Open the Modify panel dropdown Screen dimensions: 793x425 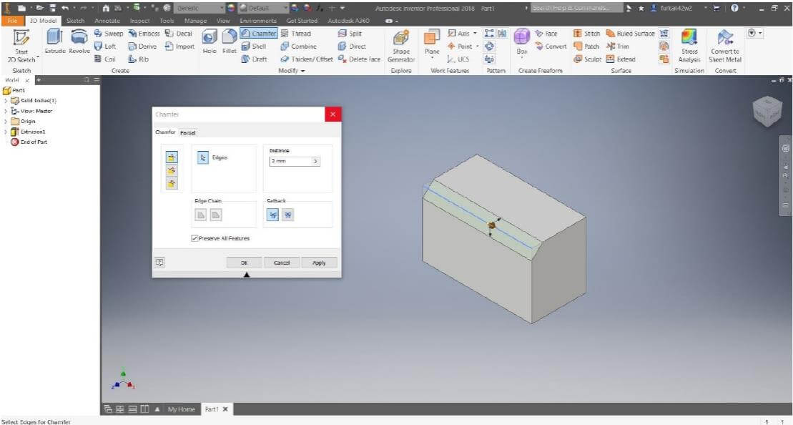pyautogui.click(x=292, y=71)
